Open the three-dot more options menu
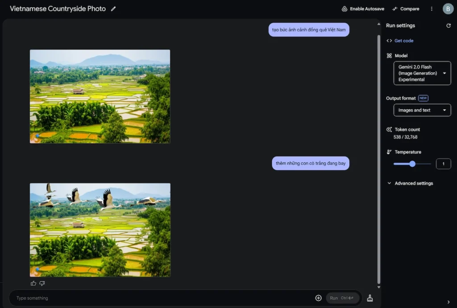The width and height of the screenshot is (457, 308). tap(432, 9)
